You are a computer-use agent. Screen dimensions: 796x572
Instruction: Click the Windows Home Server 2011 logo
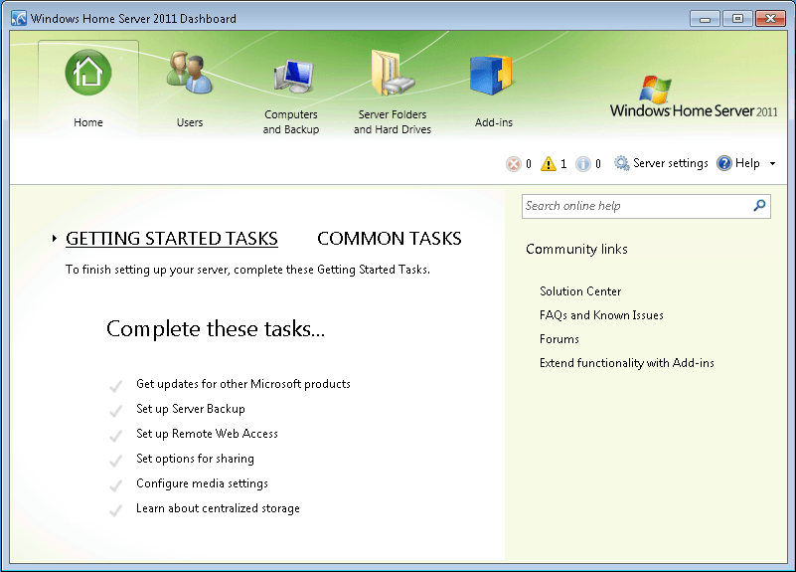pyautogui.click(x=694, y=97)
